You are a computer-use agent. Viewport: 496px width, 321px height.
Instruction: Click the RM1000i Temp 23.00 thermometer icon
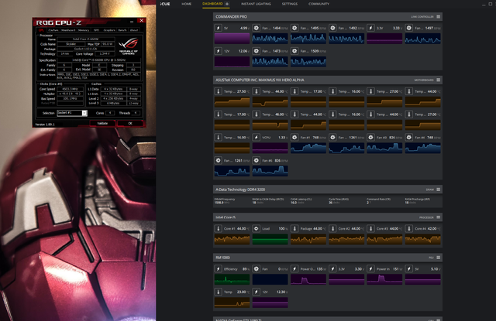(x=219, y=292)
